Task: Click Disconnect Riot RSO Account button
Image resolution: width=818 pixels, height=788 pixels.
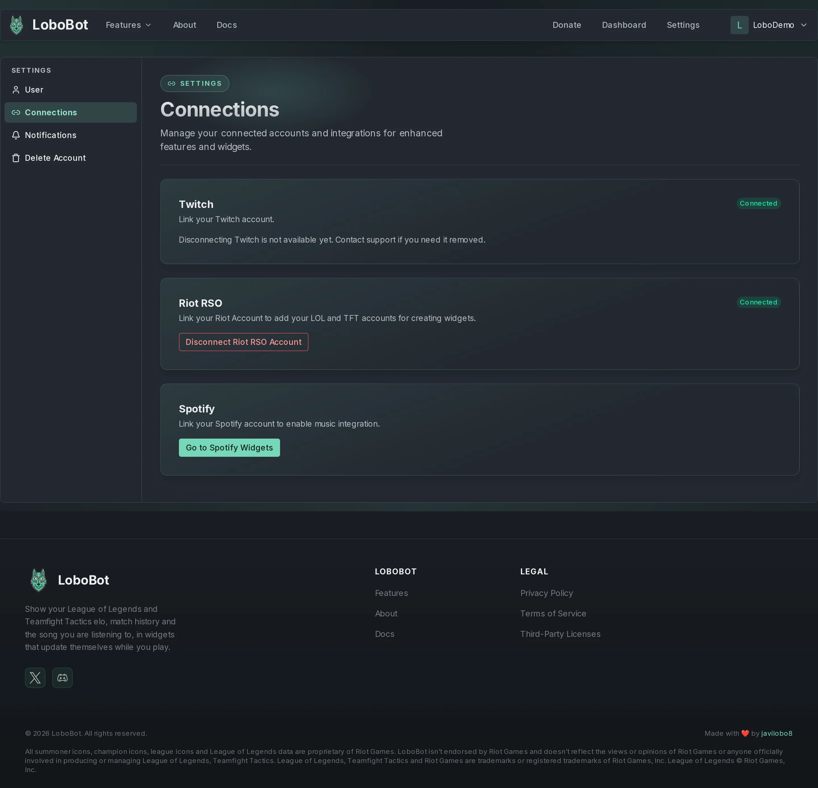Action: 244,342
